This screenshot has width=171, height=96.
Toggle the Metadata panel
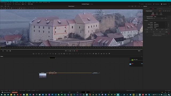156,4
